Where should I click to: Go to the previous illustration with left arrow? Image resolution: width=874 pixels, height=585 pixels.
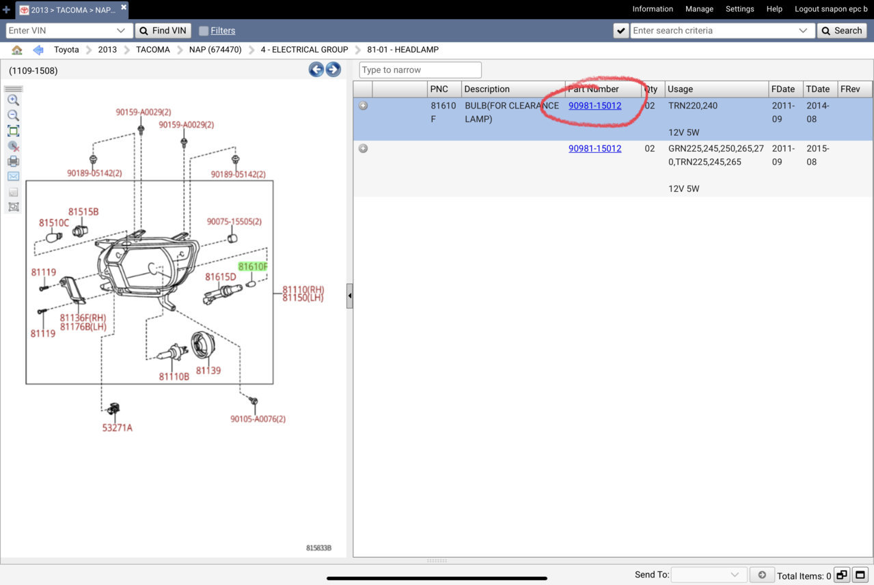316,70
